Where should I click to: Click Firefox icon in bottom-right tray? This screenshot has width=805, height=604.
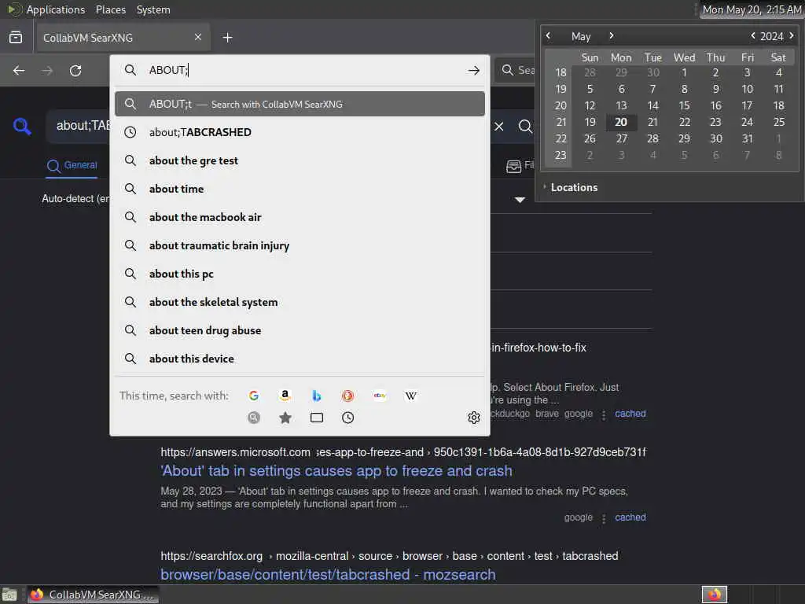point(715,595)
